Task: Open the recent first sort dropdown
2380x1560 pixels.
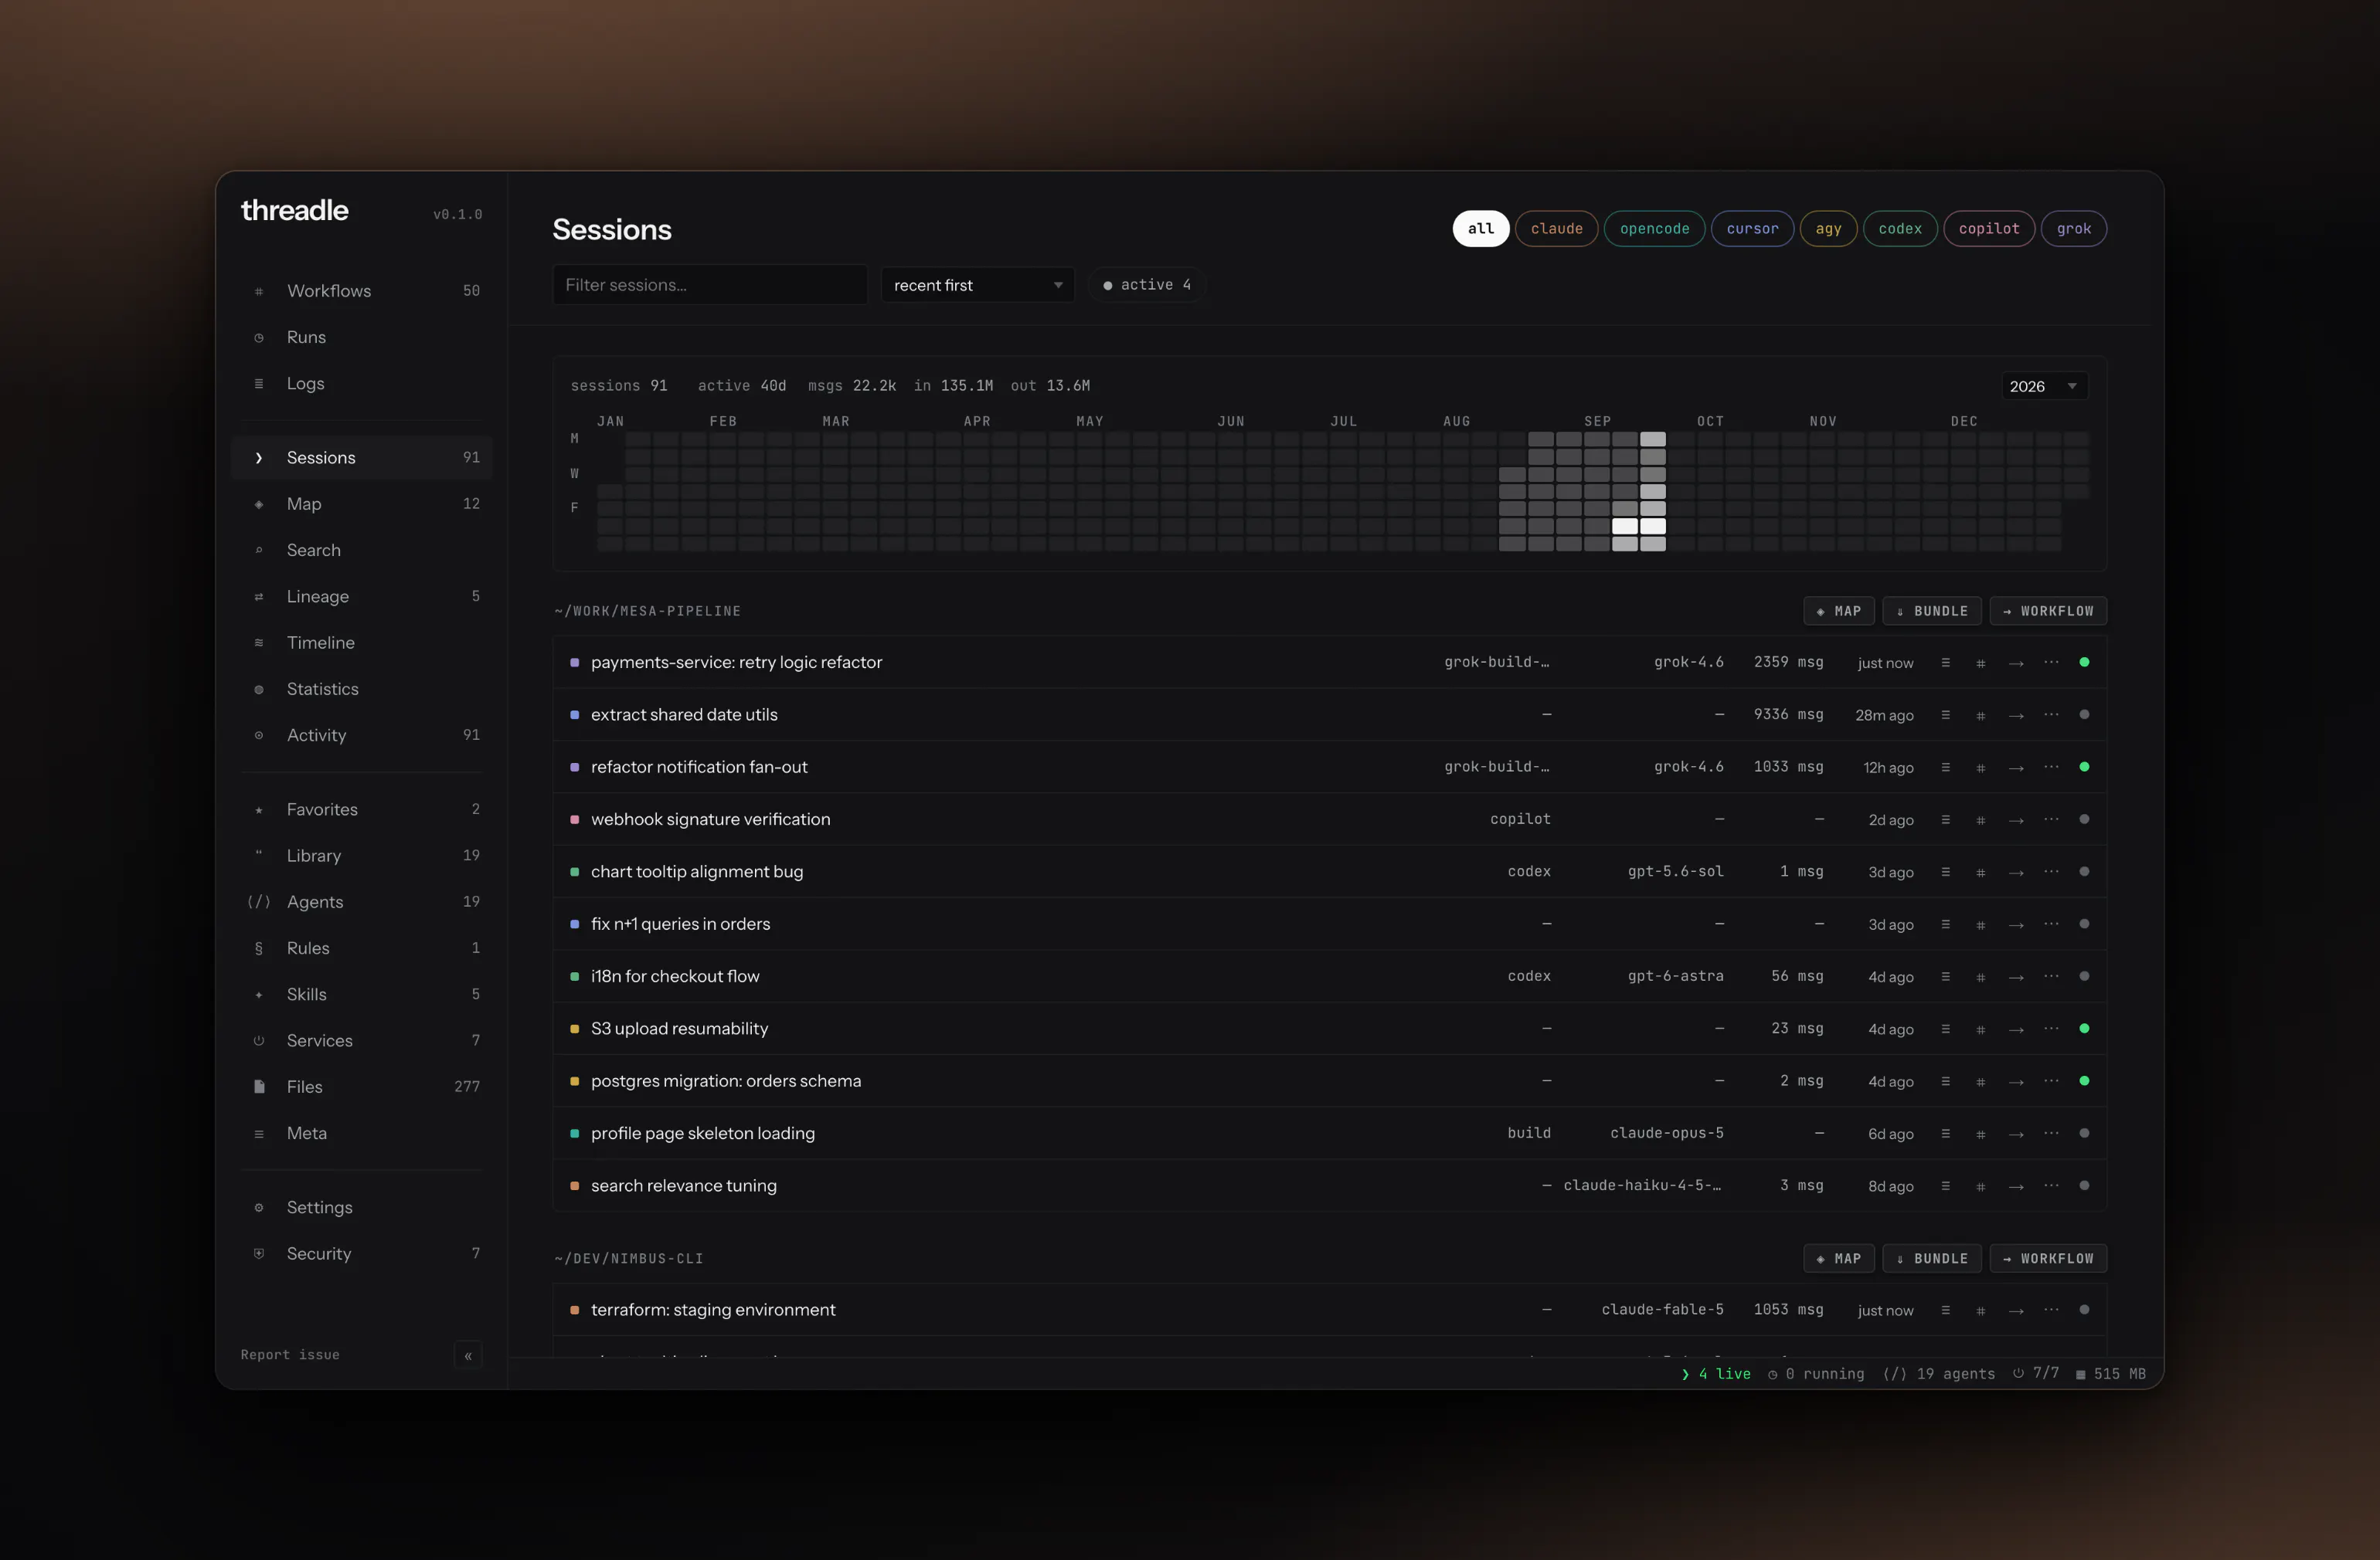Action: [x=977, y=285]
